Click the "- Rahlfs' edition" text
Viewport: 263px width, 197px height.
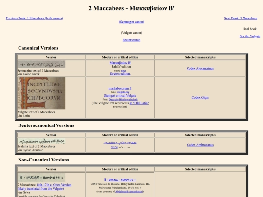120,67
